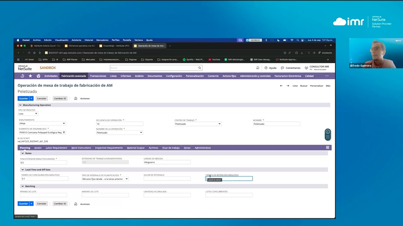Switch to the Administrative subtab
This screenshot has height=226, width=403.
(203, 148)
